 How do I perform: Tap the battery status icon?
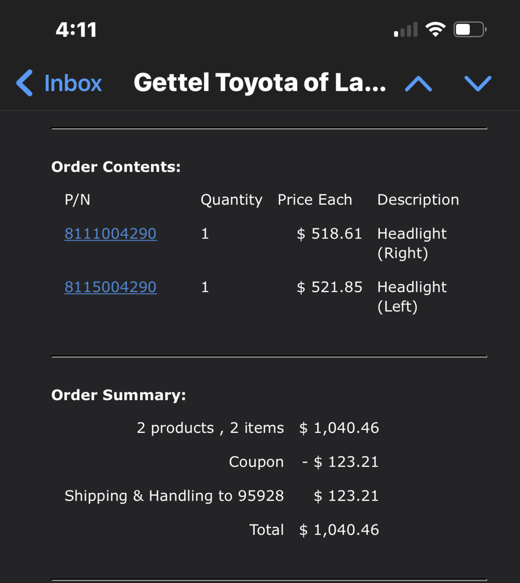pyautogui.click(x=470, y=30)
